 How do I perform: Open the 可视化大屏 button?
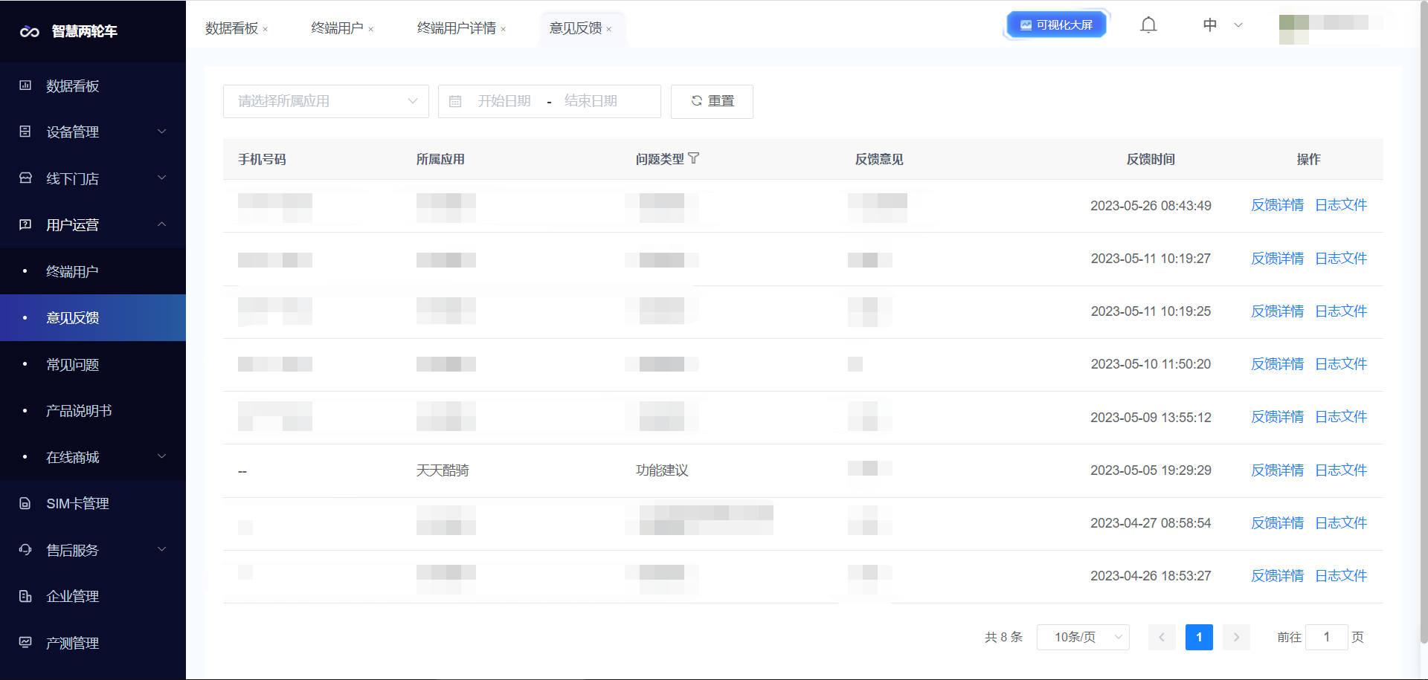(1056, 25)
